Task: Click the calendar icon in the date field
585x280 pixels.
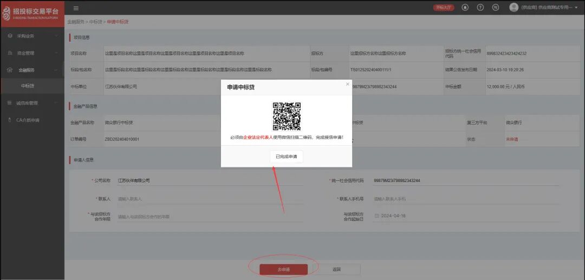Action: (376, 216)
